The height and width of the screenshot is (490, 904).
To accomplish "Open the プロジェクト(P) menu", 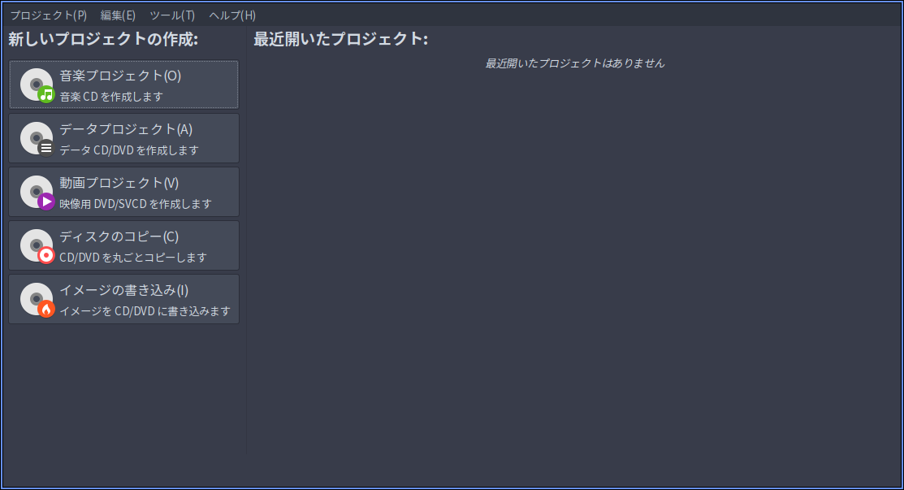I will (x=49, y=15).
